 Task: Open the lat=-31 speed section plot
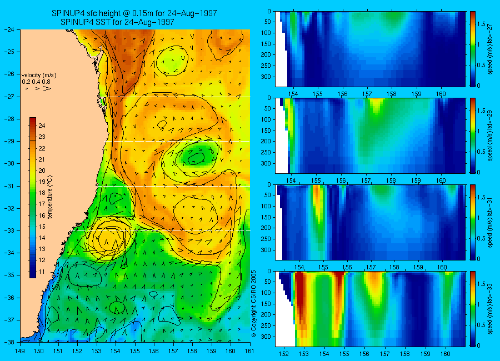(370, 222)
